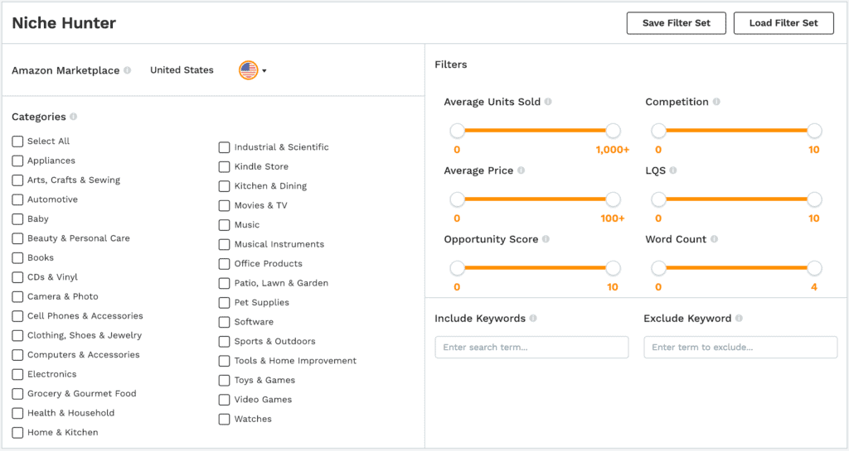Check Office Products checkbox

[224, 264]
